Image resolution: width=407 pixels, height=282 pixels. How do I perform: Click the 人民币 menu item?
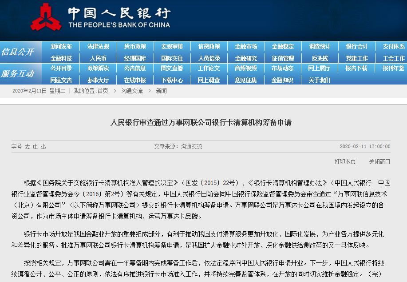98,58
